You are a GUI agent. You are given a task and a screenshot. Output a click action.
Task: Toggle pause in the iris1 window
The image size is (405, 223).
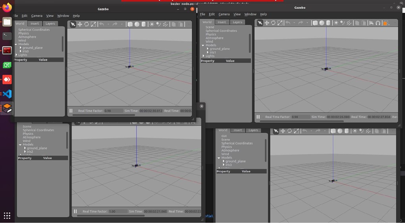[258, 117]
